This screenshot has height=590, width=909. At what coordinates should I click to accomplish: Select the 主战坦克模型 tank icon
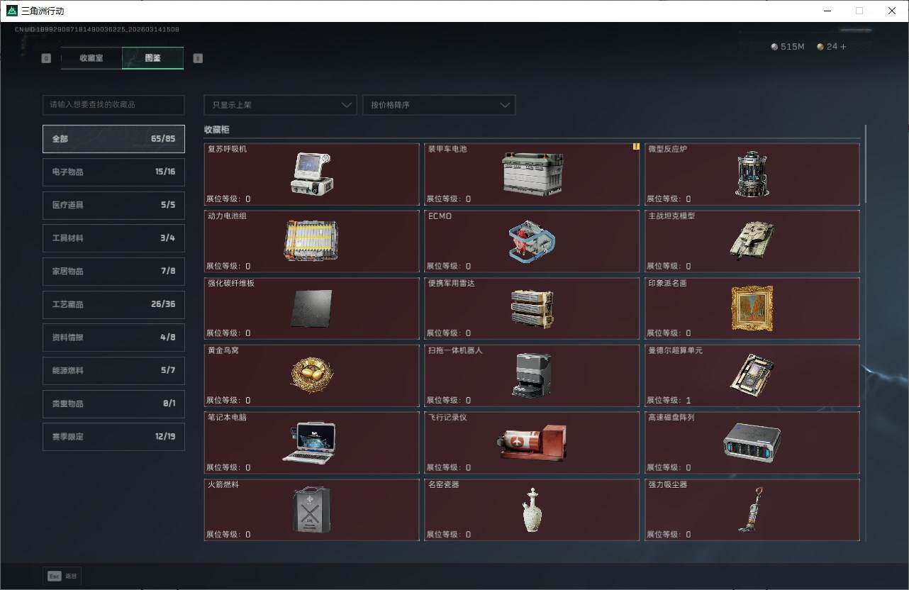[x=752, y=241]
